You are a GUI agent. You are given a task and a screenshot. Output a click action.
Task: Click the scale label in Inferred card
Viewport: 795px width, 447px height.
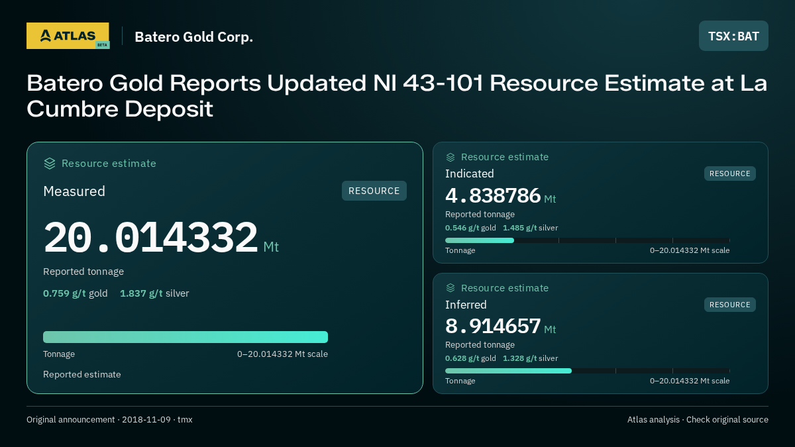[690, 381]
